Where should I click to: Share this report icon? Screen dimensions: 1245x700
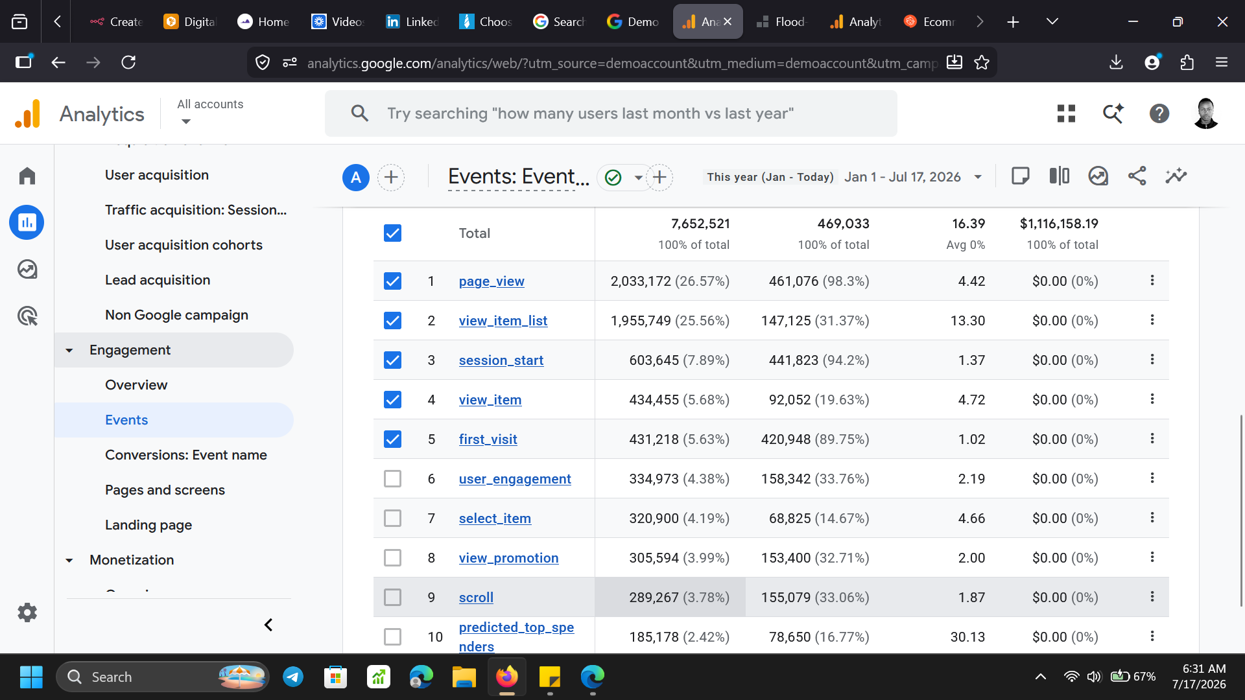[x=1137, y=176]
